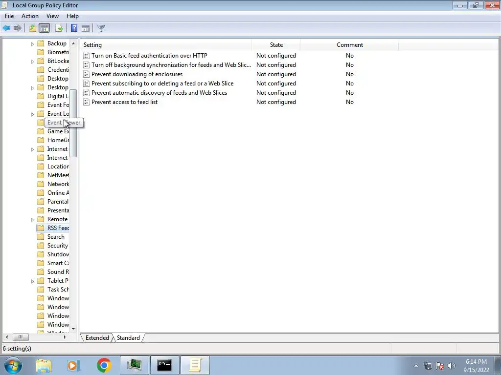The width and height of the screenshot is (501, 375).
Task: Click the tree vertical scrollbar thumb
Action: coord(73,123)
